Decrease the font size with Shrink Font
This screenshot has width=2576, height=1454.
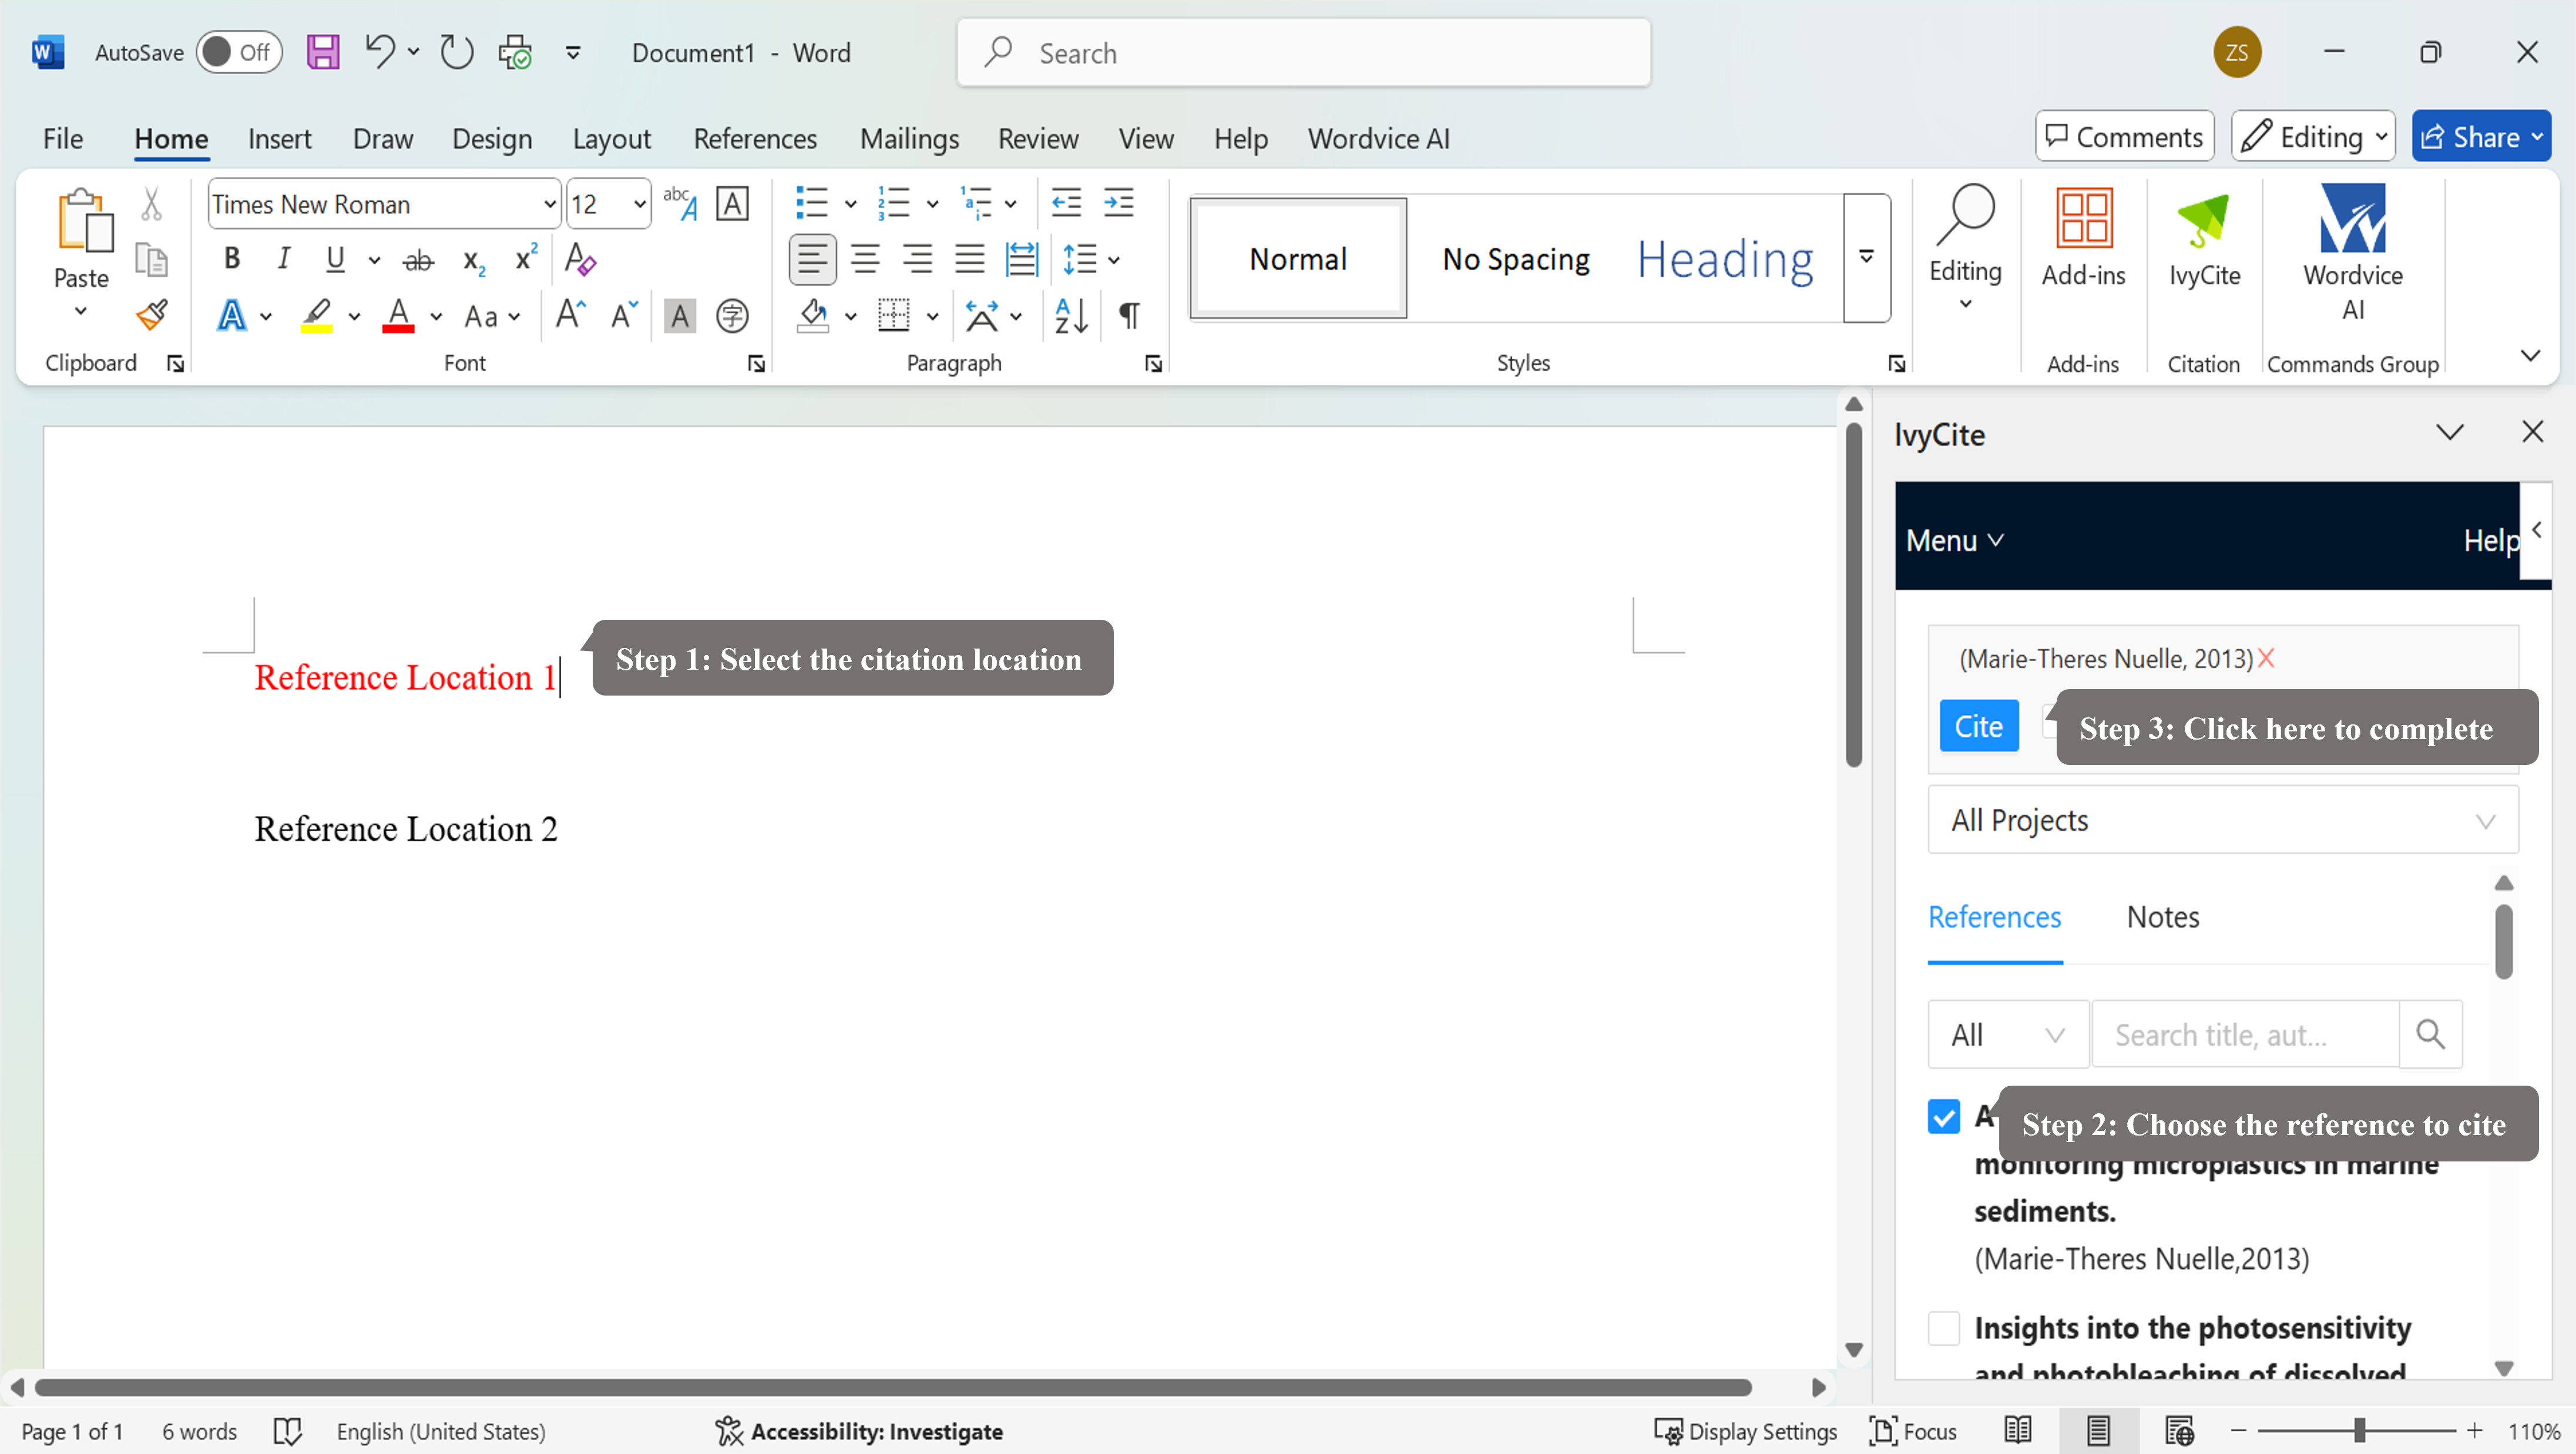tap(624, 315)
